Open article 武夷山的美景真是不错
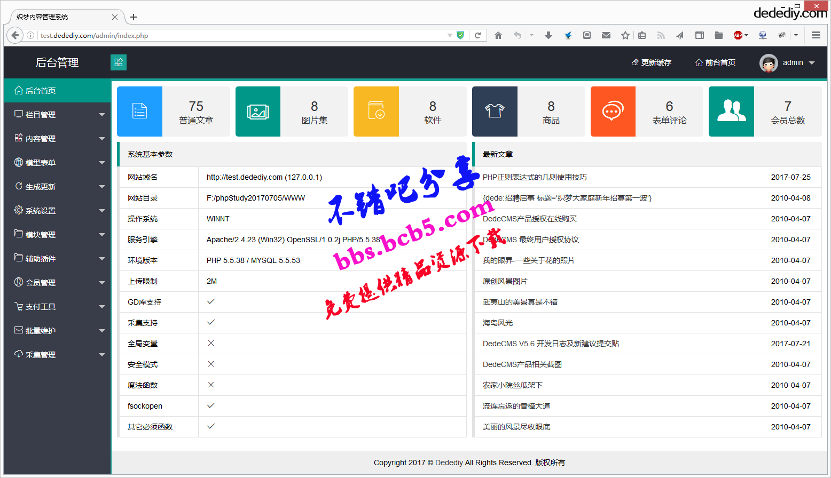Image resolution: width=831 pixels, height=478 pixels. (520, 302)
